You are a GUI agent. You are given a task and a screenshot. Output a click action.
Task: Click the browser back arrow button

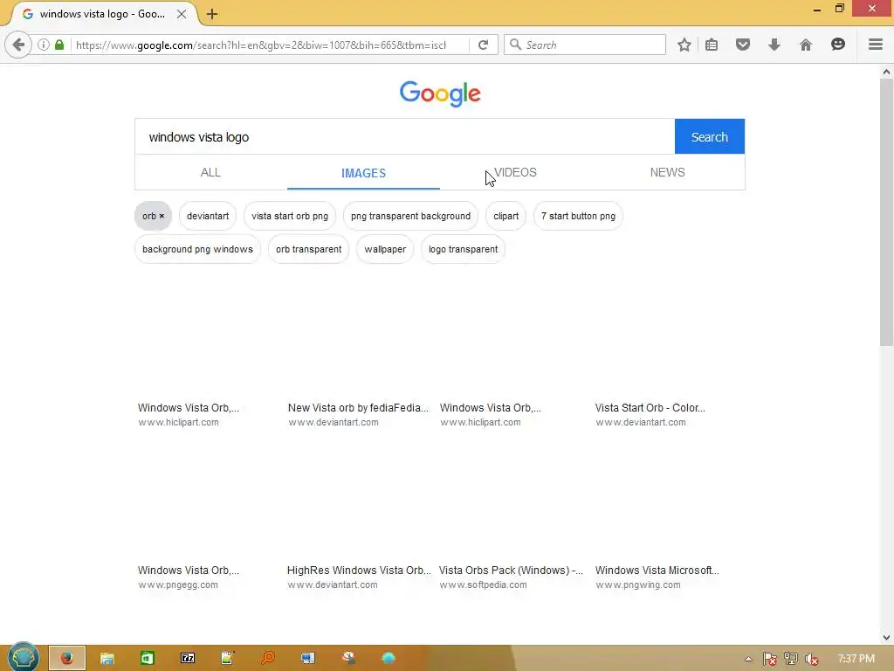(x=18, y=45)
